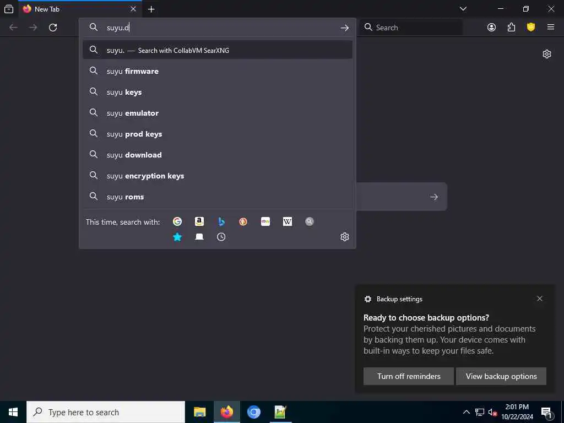Open new tab page settings gear
The width and height of the screenshot is (564, 423).
(x=547, y=54)
